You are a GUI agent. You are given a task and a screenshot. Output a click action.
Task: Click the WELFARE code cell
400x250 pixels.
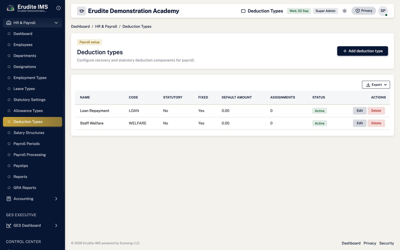click(x=137, y=123)
